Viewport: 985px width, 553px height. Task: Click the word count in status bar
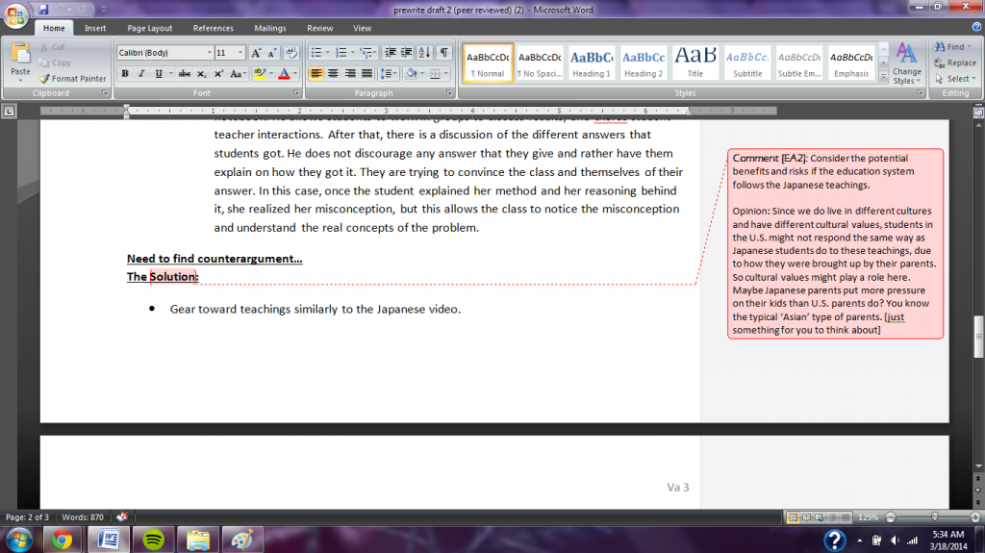pos(82,517)
